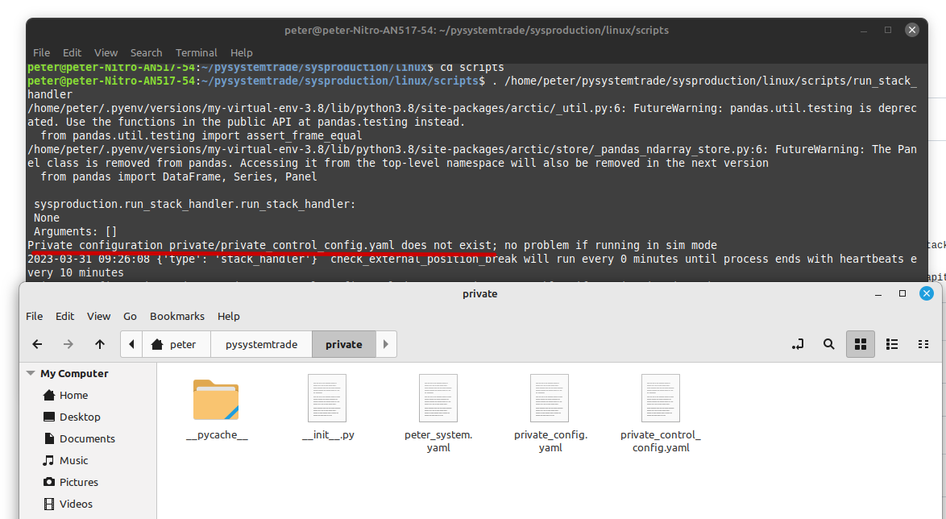Toggle the icon grid view mode
This screenshot has width=946, height=519.
pyautogui.click(x=861, y=344)
